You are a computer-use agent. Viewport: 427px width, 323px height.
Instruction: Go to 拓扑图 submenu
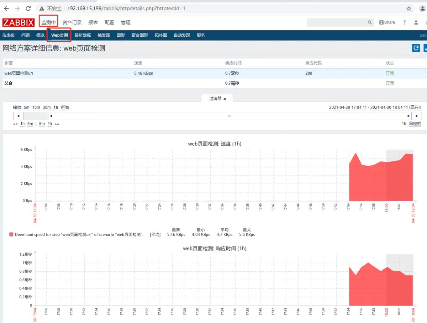pos(161,35)
